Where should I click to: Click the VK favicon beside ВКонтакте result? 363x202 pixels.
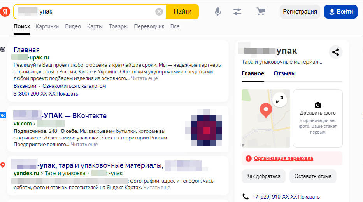(3, 115)
